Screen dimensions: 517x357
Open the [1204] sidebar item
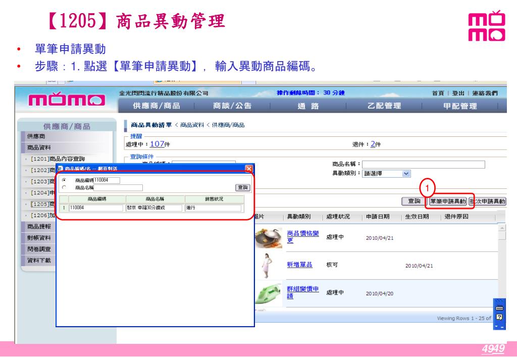[x=42, y=193]
